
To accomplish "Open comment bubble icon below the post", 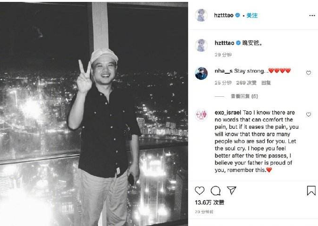I will pos(215,191).
